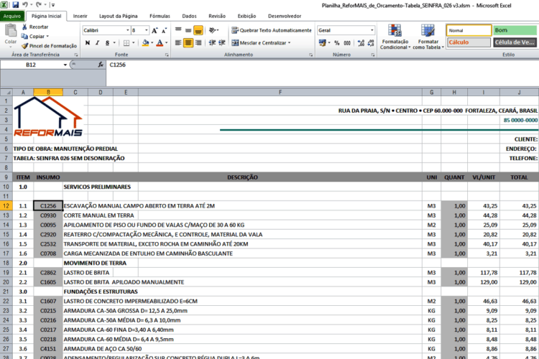539x359 pixels.
Task: Click the increase indent icon
Action: coord(222,42)
